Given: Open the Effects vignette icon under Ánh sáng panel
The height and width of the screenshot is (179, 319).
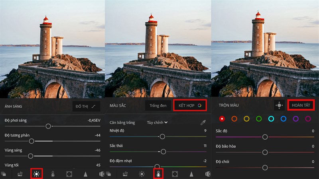Looking at the screenshot, I should [69, 174].
